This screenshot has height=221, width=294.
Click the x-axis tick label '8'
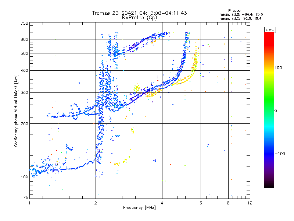click(x=228, y=203)
